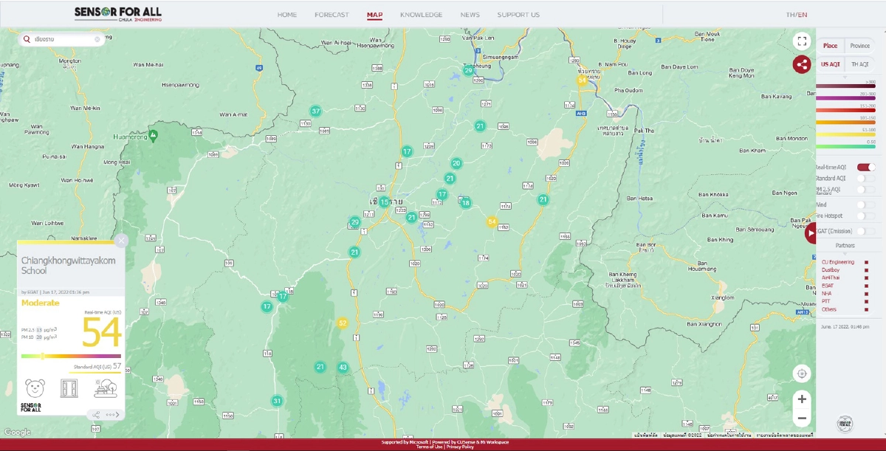Collapse the right side panel arrow

click(811, 233)
